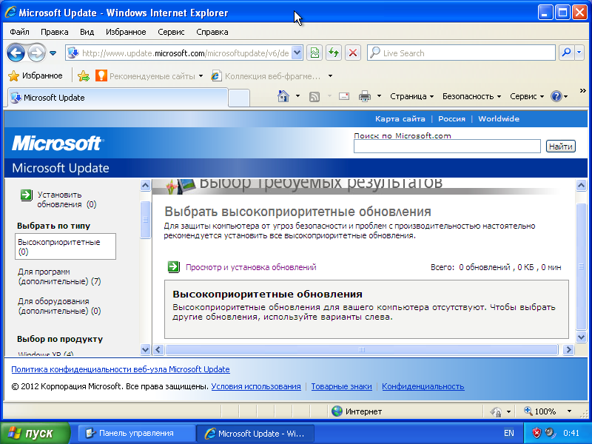
Task: Open the Вид menu
Action: coord(87,32)
